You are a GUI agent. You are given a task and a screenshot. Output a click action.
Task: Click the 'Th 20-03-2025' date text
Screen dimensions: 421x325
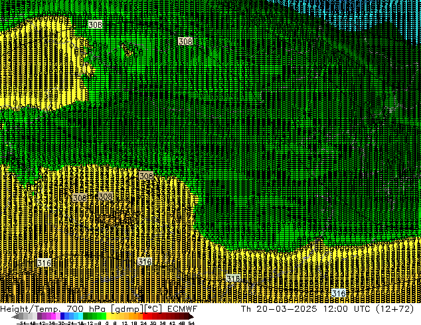pyautogui.click(x=279, y=309)
